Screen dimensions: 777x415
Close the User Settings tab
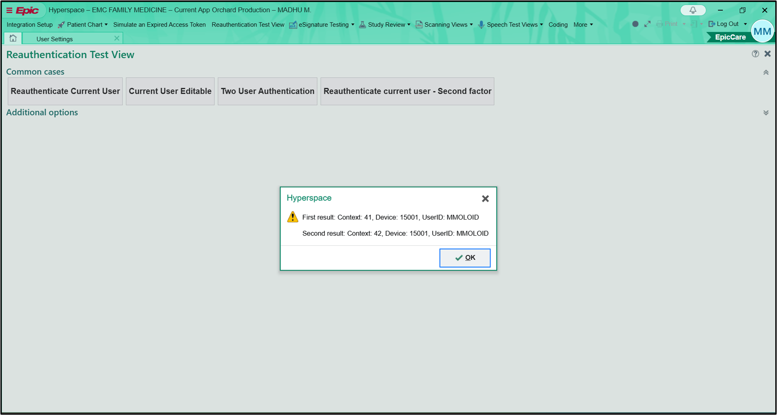tap(117, 38)
